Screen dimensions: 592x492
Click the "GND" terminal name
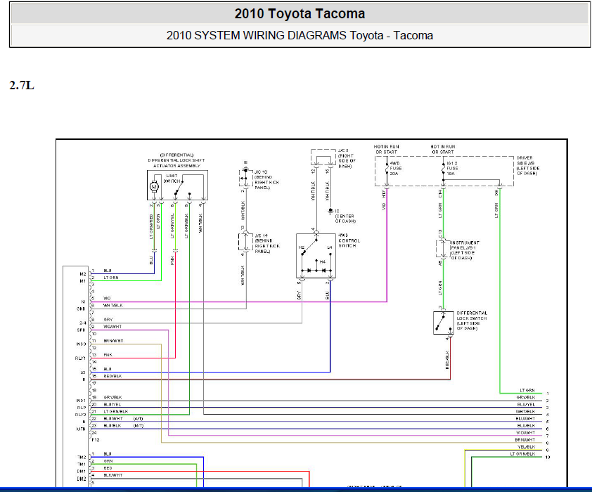[x=81, y=309]
